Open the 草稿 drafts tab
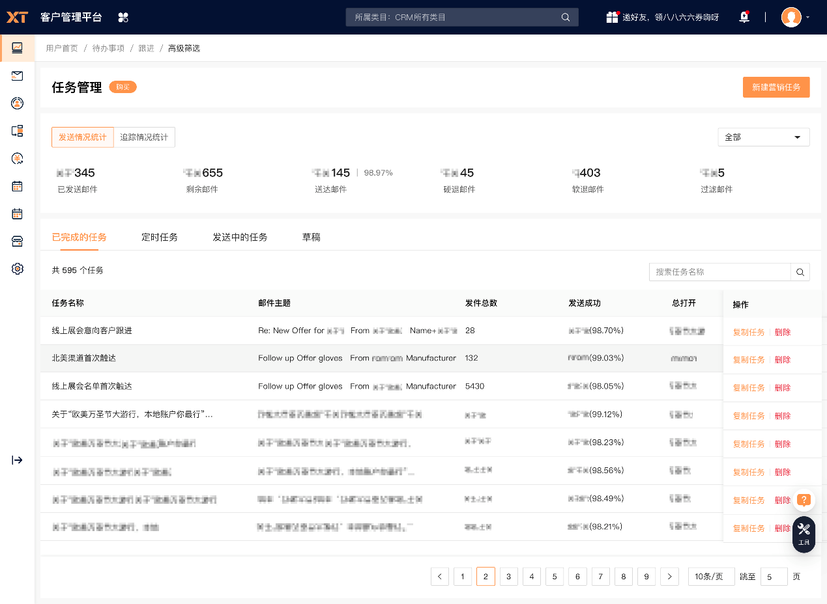Image resolution: width=827 pixels, height=604 pixels. pyautogui.click(x=311, y=237)
